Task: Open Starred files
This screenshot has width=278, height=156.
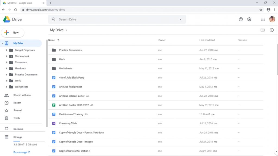Action: (x=17, y=110)
